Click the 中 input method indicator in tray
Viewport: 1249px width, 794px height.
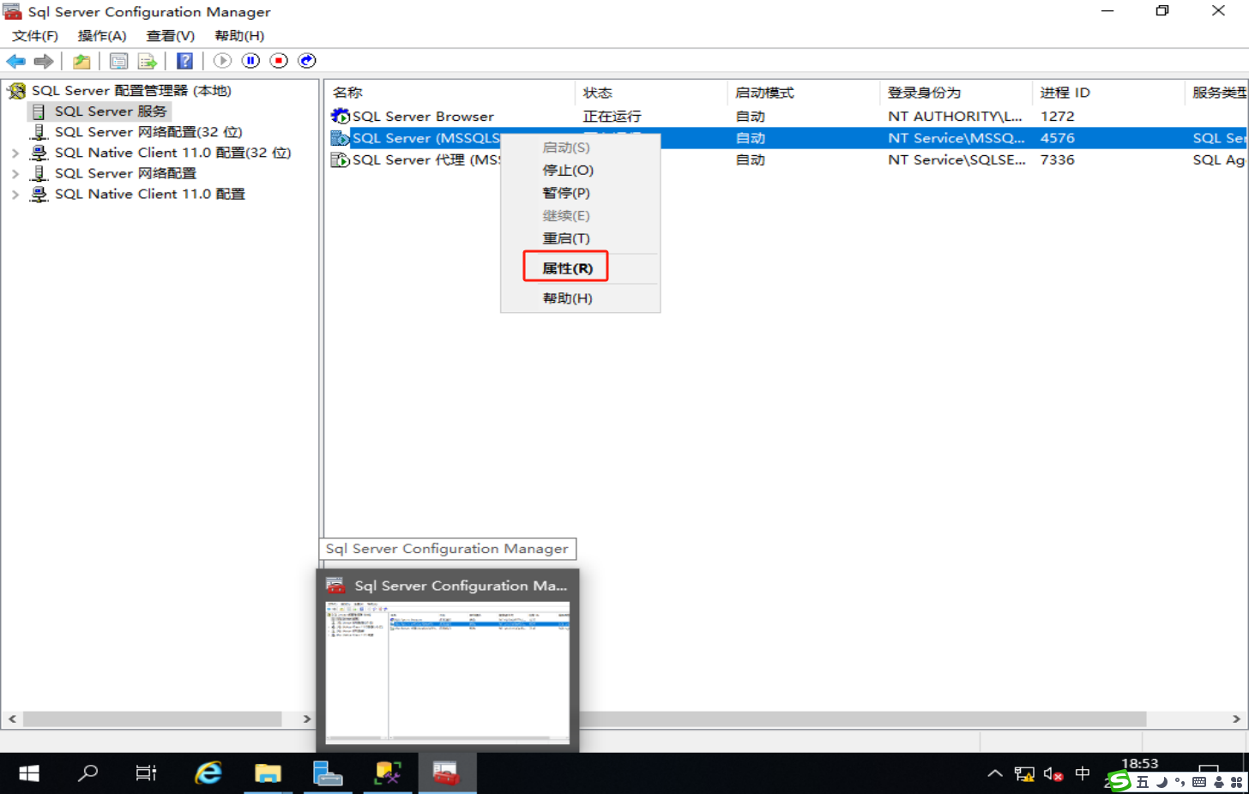[1083, 773]
